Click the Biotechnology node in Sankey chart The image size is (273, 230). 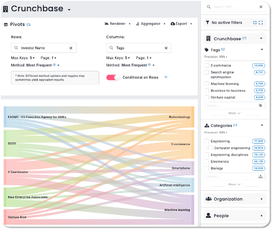(x=193, y=117)
